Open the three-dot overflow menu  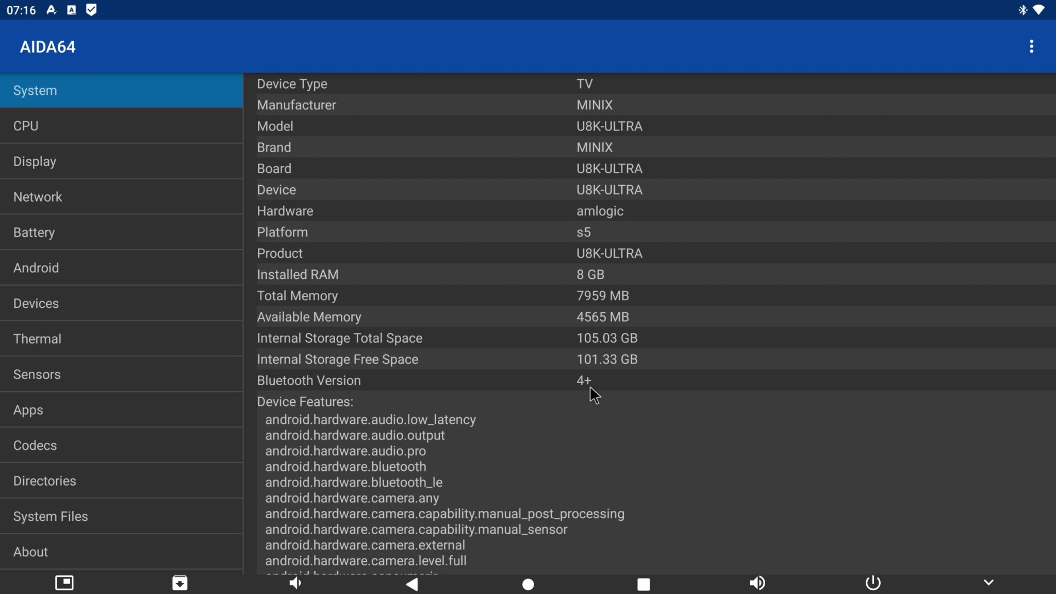1031,46
